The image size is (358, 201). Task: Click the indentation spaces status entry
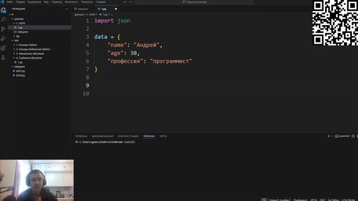click(300, 200)
